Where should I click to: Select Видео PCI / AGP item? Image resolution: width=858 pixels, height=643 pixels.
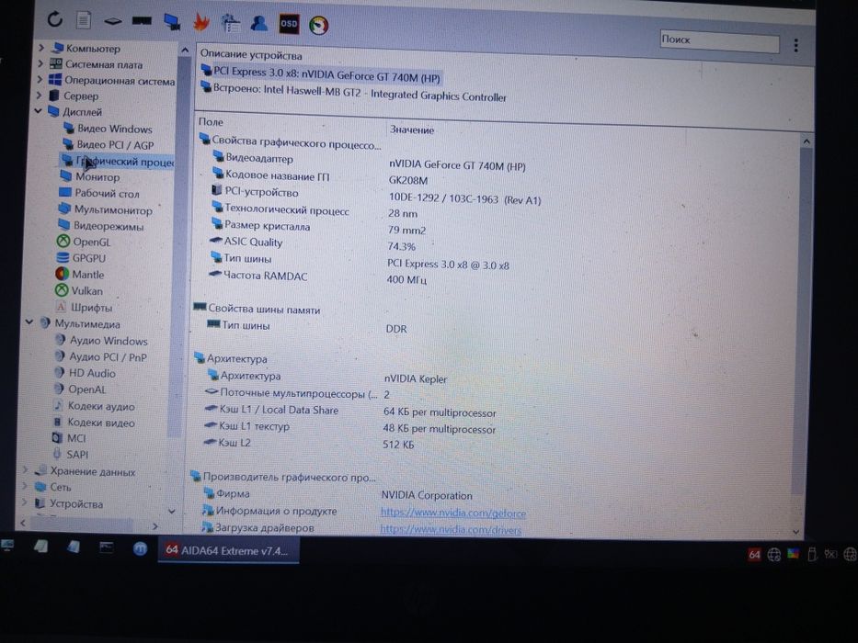109,145
